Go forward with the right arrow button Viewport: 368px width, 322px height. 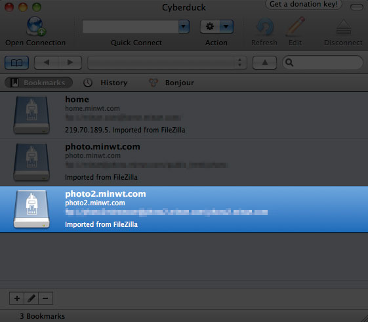coord(70,63)
